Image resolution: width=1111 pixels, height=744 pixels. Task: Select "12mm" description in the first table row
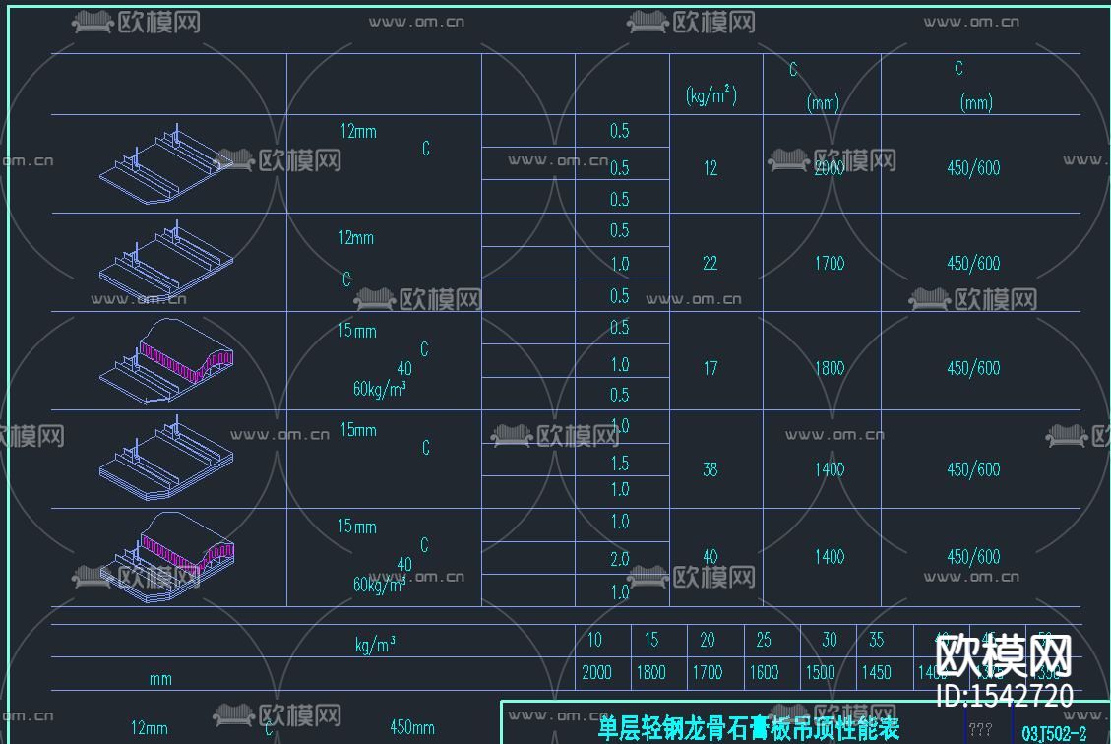click(358, 132)
